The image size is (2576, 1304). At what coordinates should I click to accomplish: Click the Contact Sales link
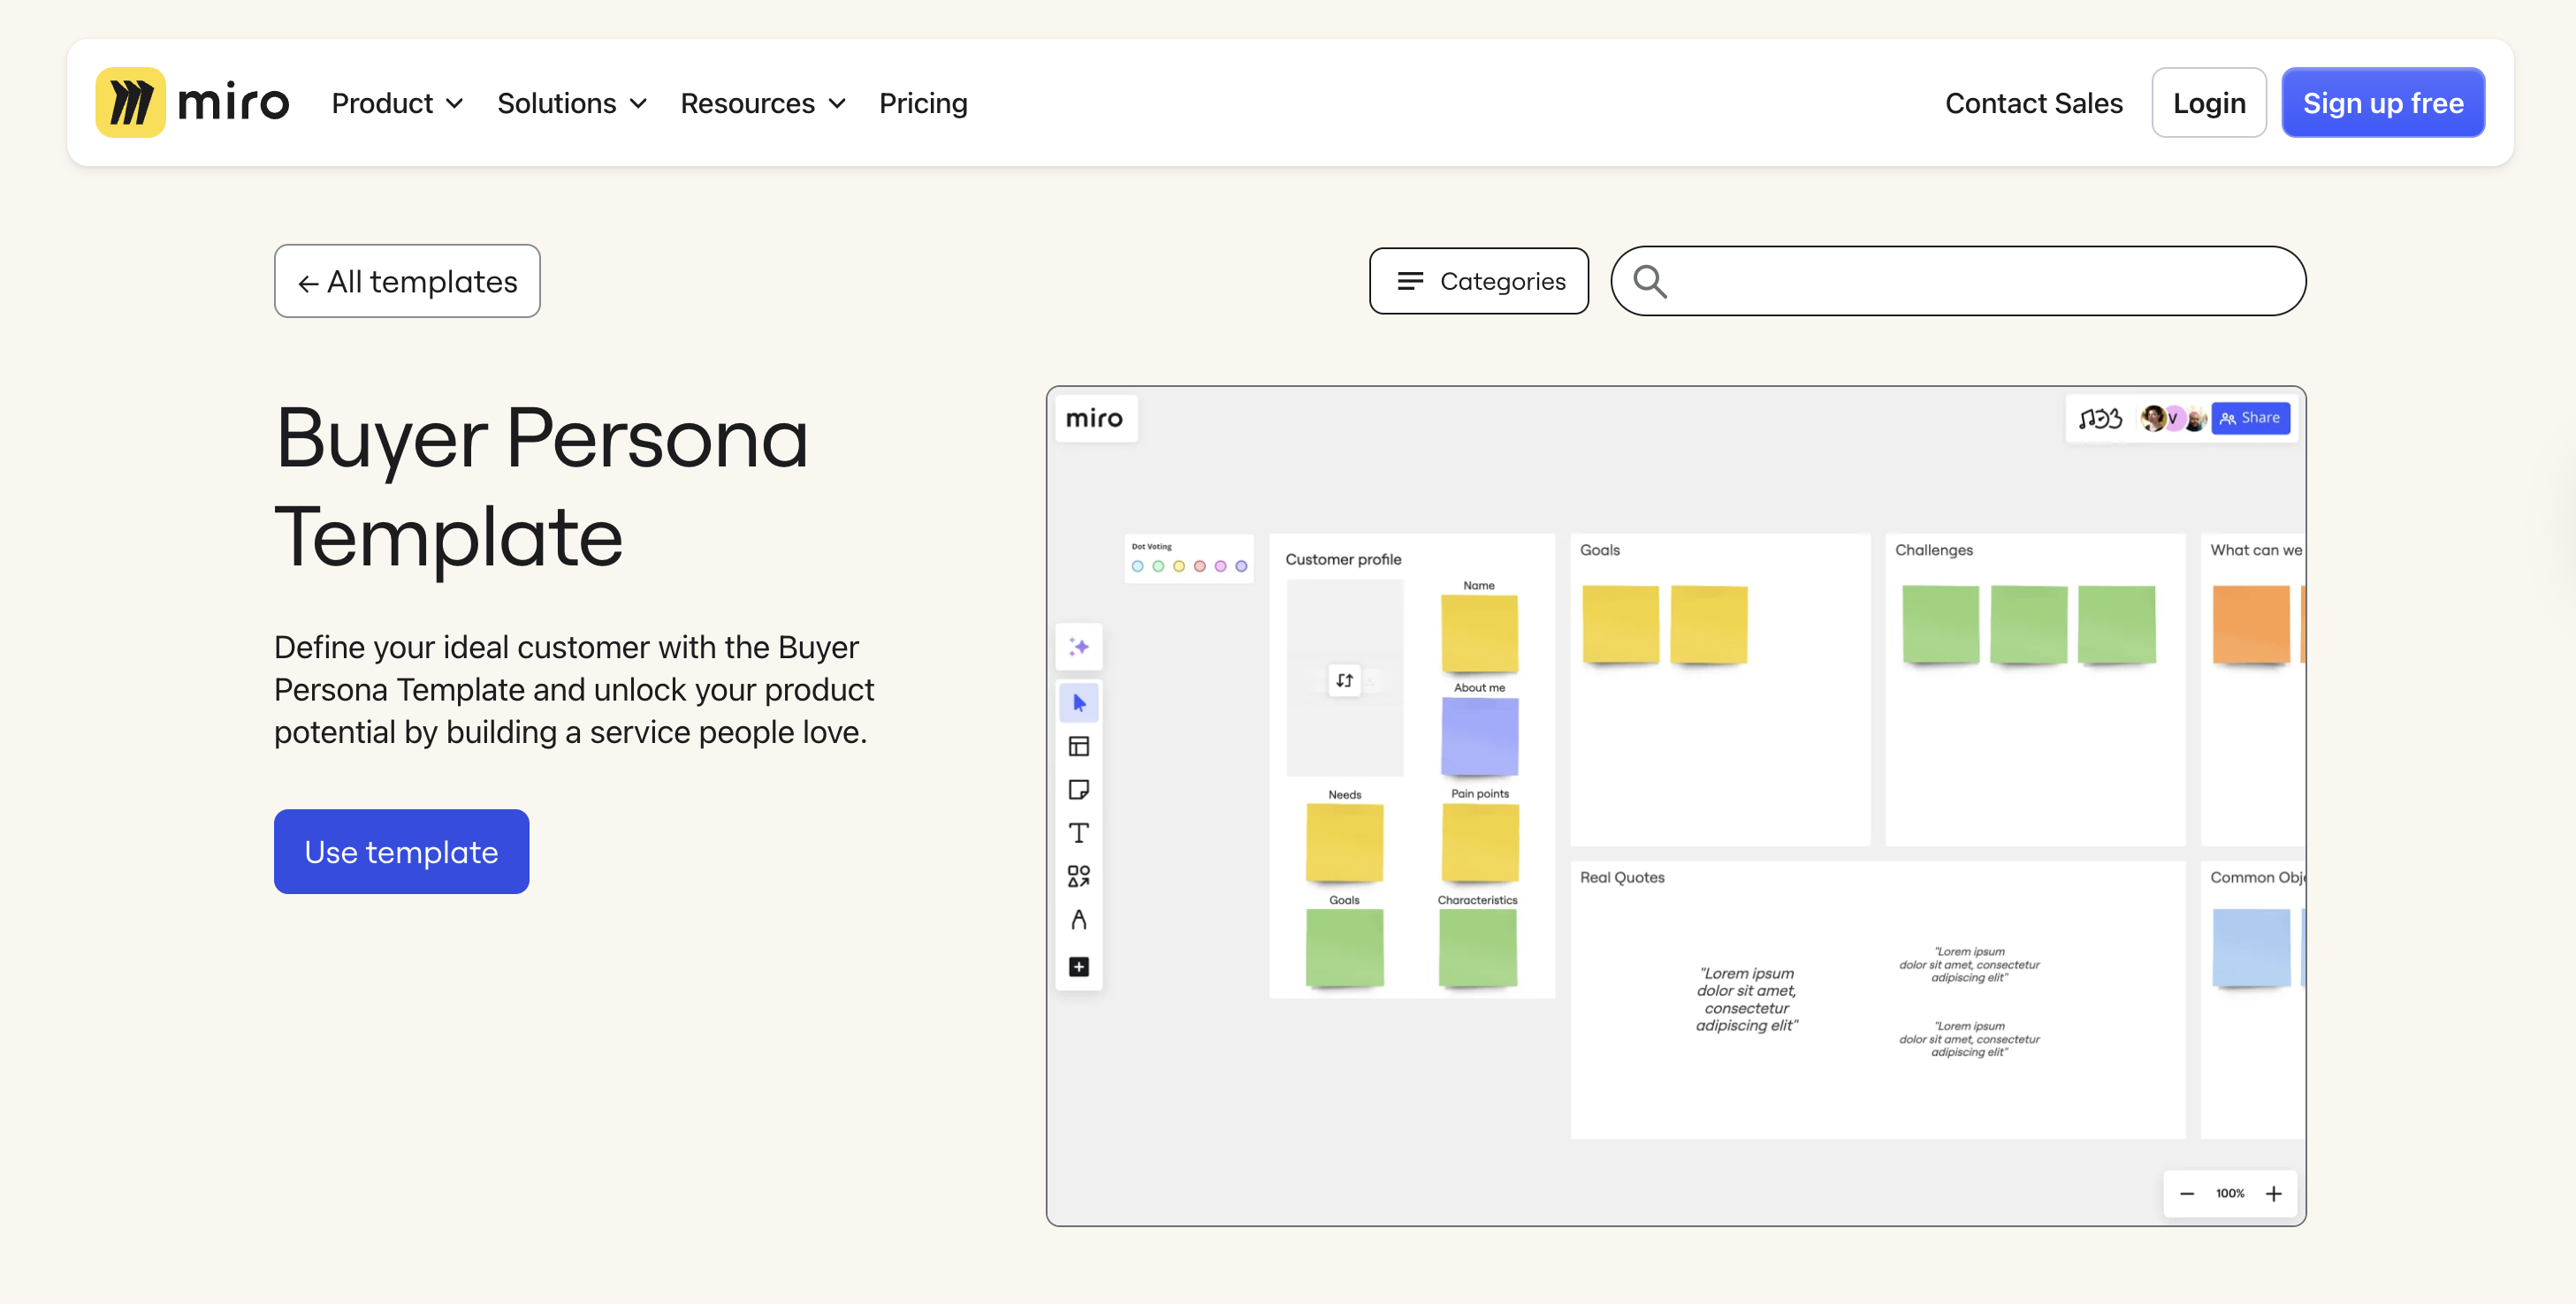pos(2033,102)
